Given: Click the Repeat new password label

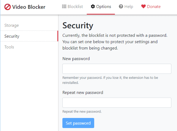Looking at the screenshot, I should (x=83, y=92).
